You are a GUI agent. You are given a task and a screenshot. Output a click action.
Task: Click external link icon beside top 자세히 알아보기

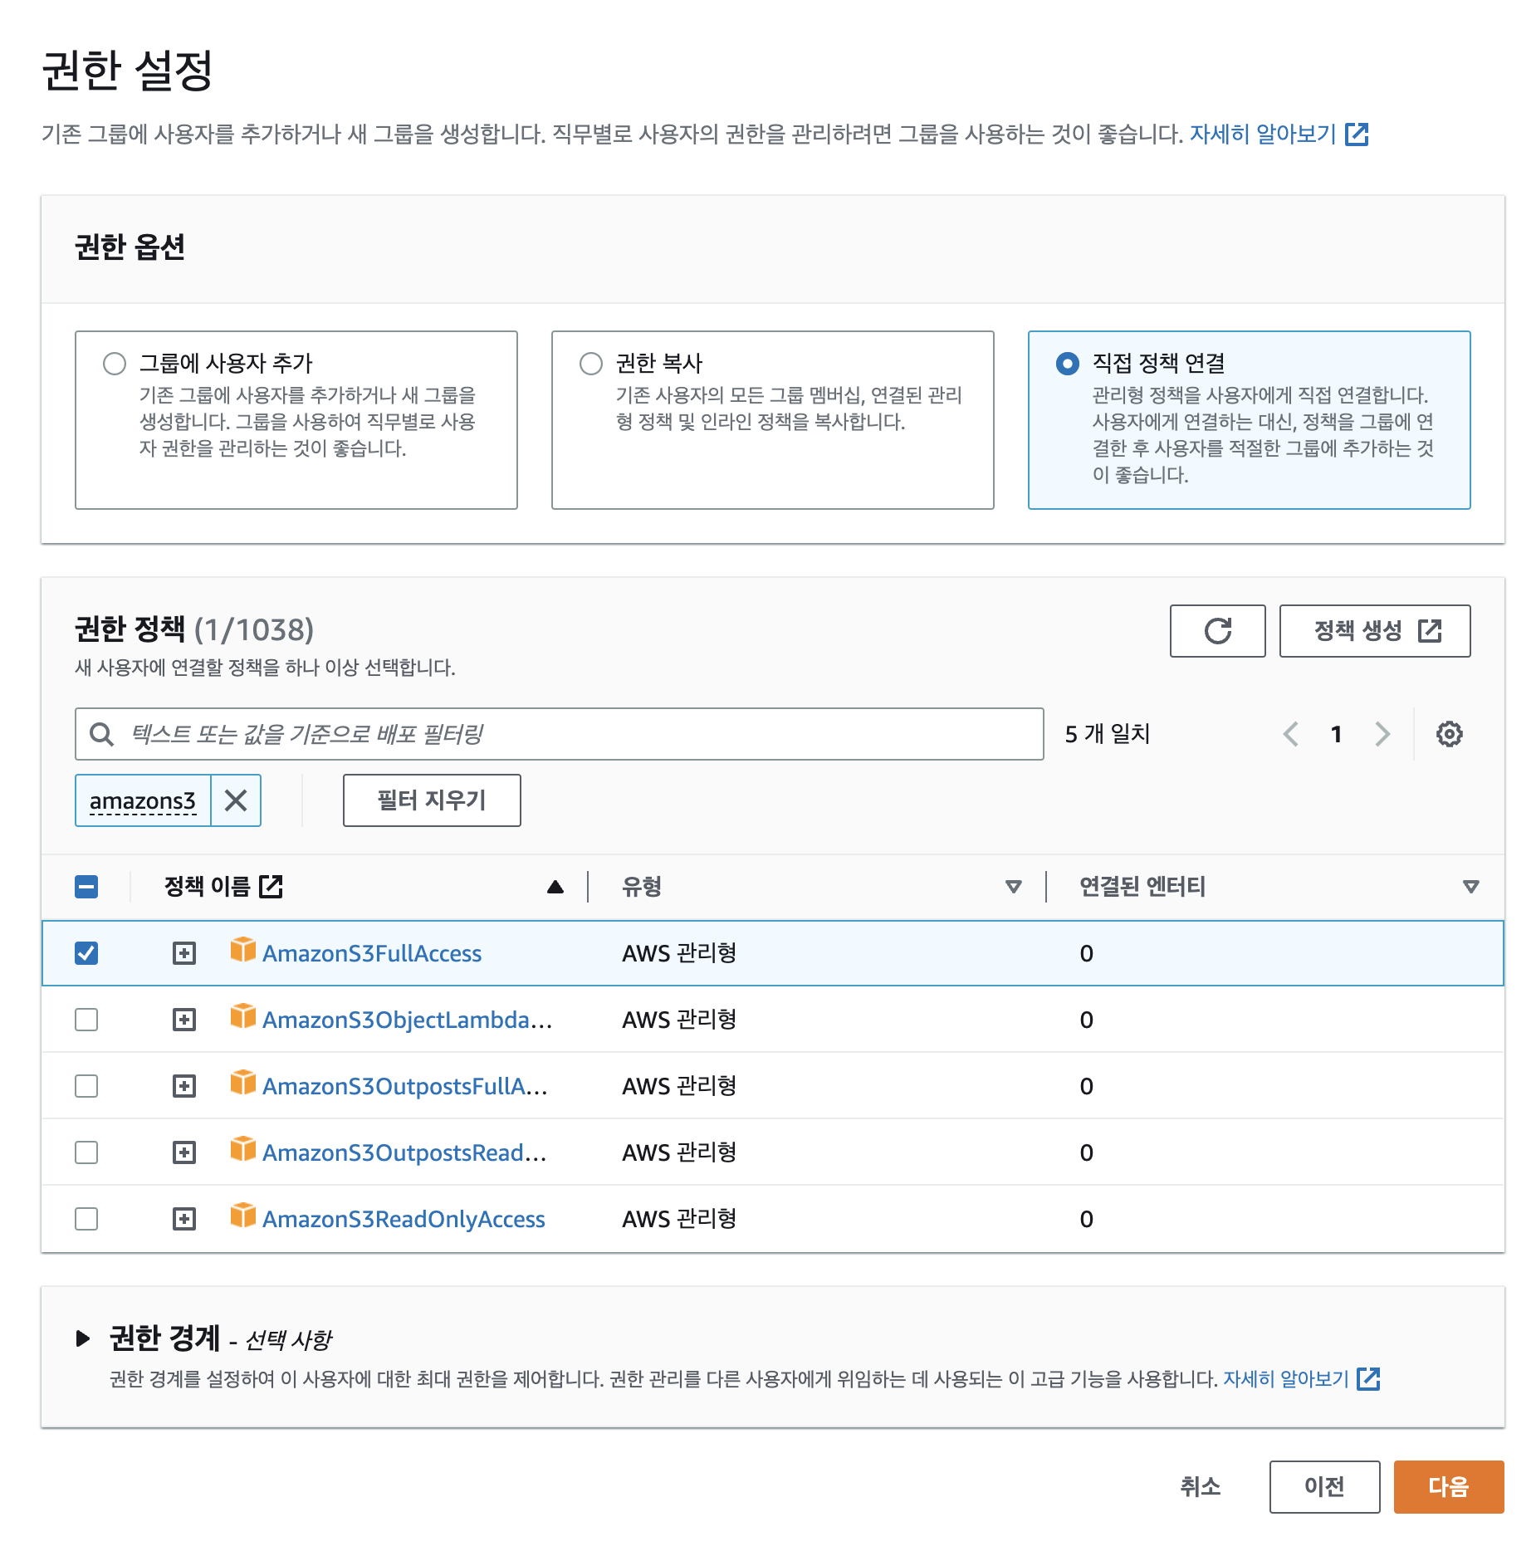coord(1357,134)
